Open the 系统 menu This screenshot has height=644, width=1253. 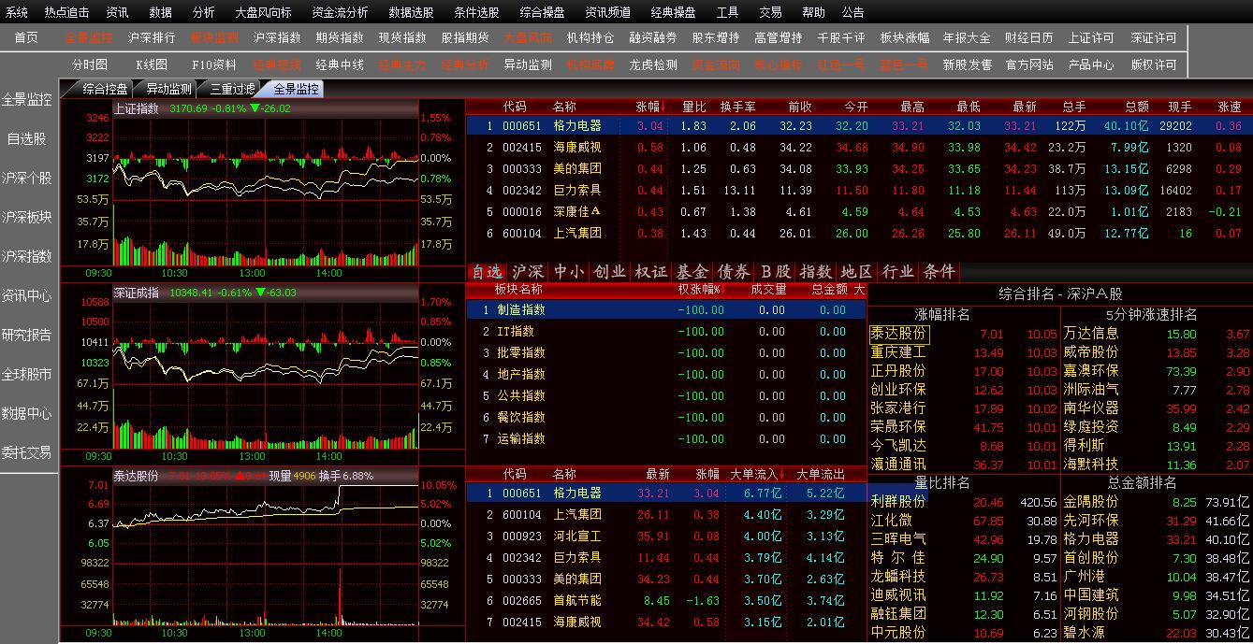17,12
